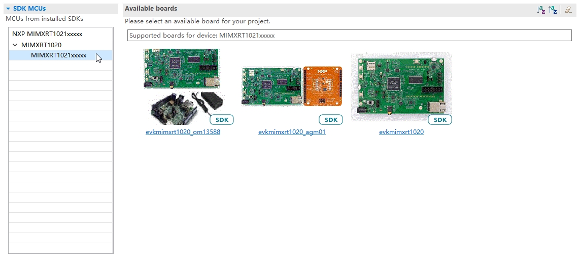Open the evkmimxrt1020 board link
The image size is (580, 263).
coord(401,132)
